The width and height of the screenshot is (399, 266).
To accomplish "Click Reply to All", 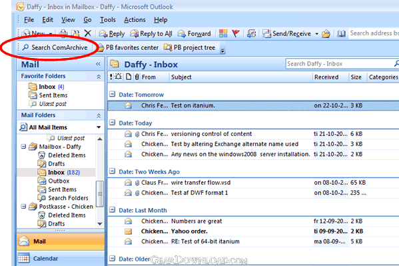I will 151,33.
